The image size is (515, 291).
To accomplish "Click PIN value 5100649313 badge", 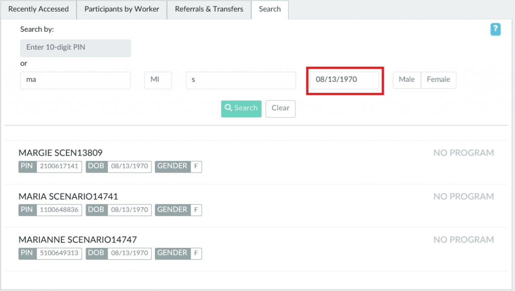I will click(x=59, y=253).
